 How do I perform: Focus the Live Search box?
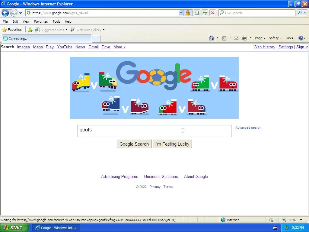pyautogui.click(x=257, y=13)
